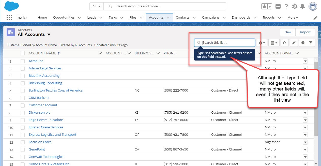Focus the Search this list field
The height and width of the screenshot is (166, 321).
225,43
